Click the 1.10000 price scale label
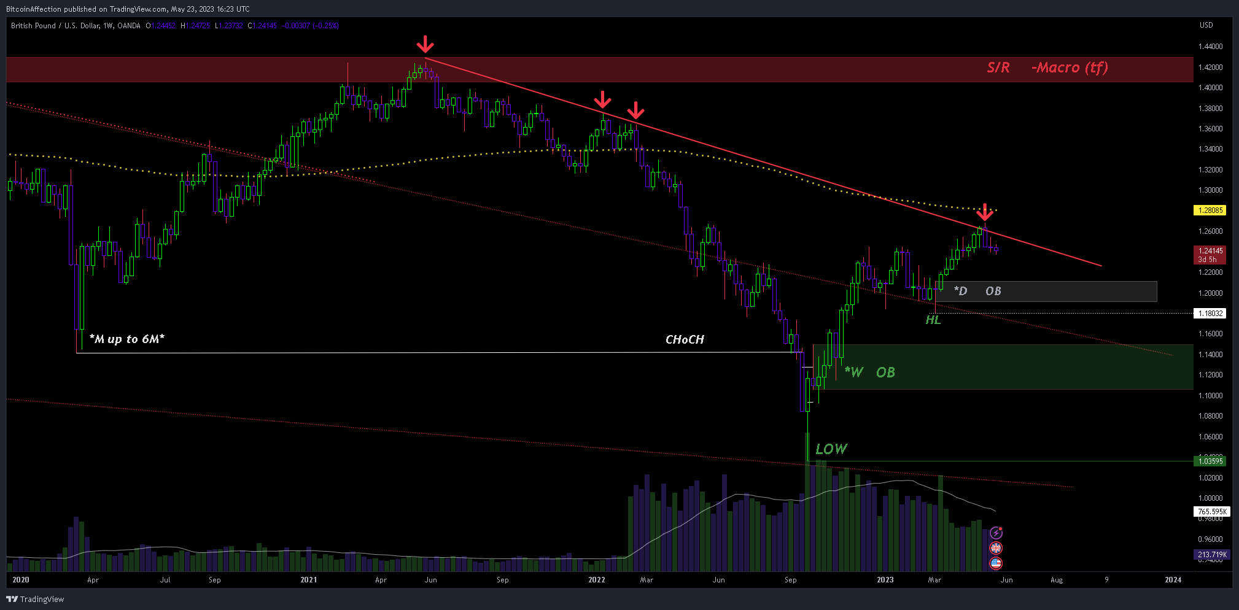This screenshot has height=610, width=1239. 1211,396
